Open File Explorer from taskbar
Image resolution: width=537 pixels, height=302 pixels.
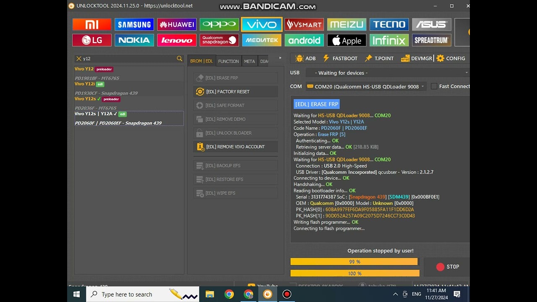coord(210,294)
